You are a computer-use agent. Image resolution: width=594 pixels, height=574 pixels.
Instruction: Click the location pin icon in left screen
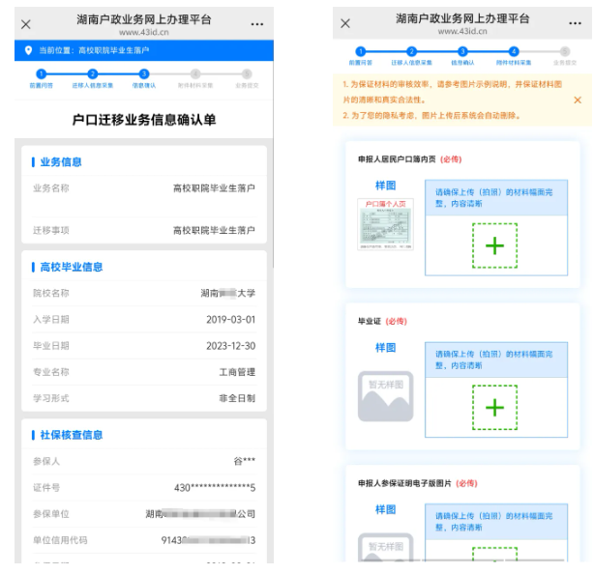click(28, 49)
